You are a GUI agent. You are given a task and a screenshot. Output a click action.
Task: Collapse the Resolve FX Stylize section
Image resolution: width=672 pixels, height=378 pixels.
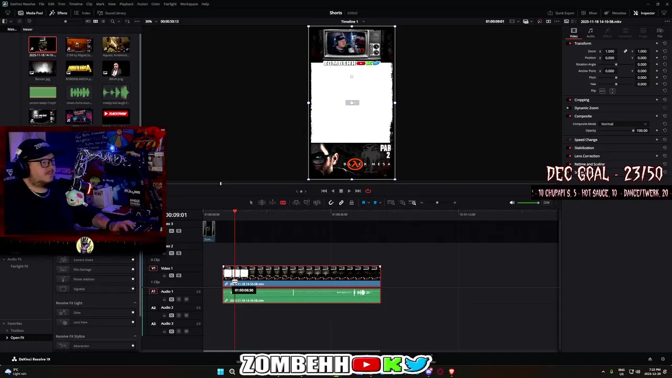[135, 336]
